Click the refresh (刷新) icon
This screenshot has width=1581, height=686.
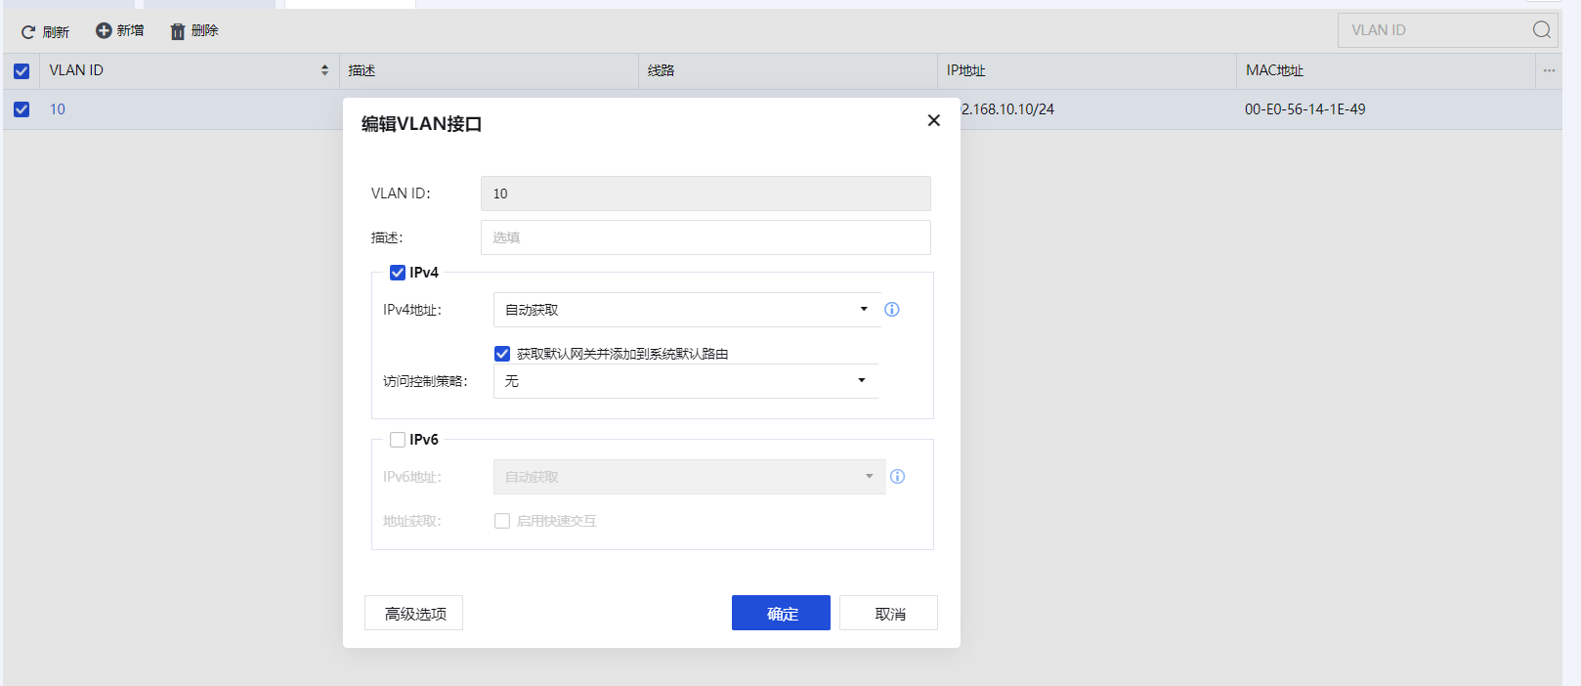pos(28,32)
